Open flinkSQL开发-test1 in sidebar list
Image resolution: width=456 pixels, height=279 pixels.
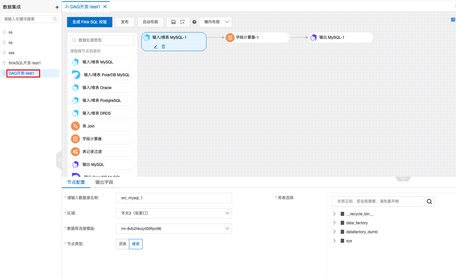tap(25, 63)
